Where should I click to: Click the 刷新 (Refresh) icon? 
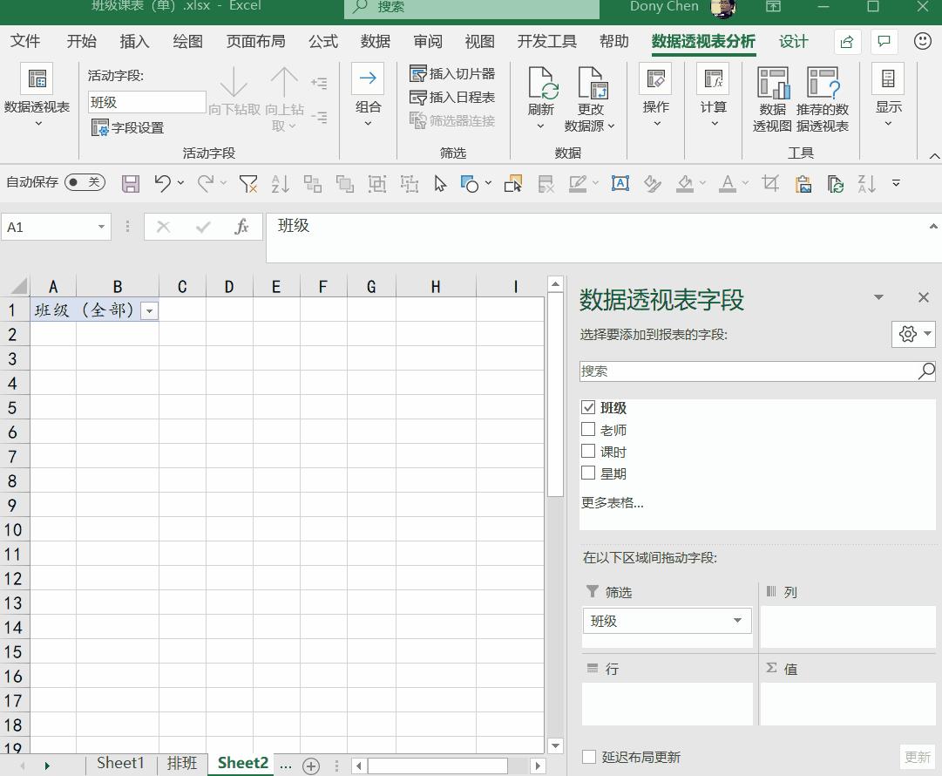point(541,85)
